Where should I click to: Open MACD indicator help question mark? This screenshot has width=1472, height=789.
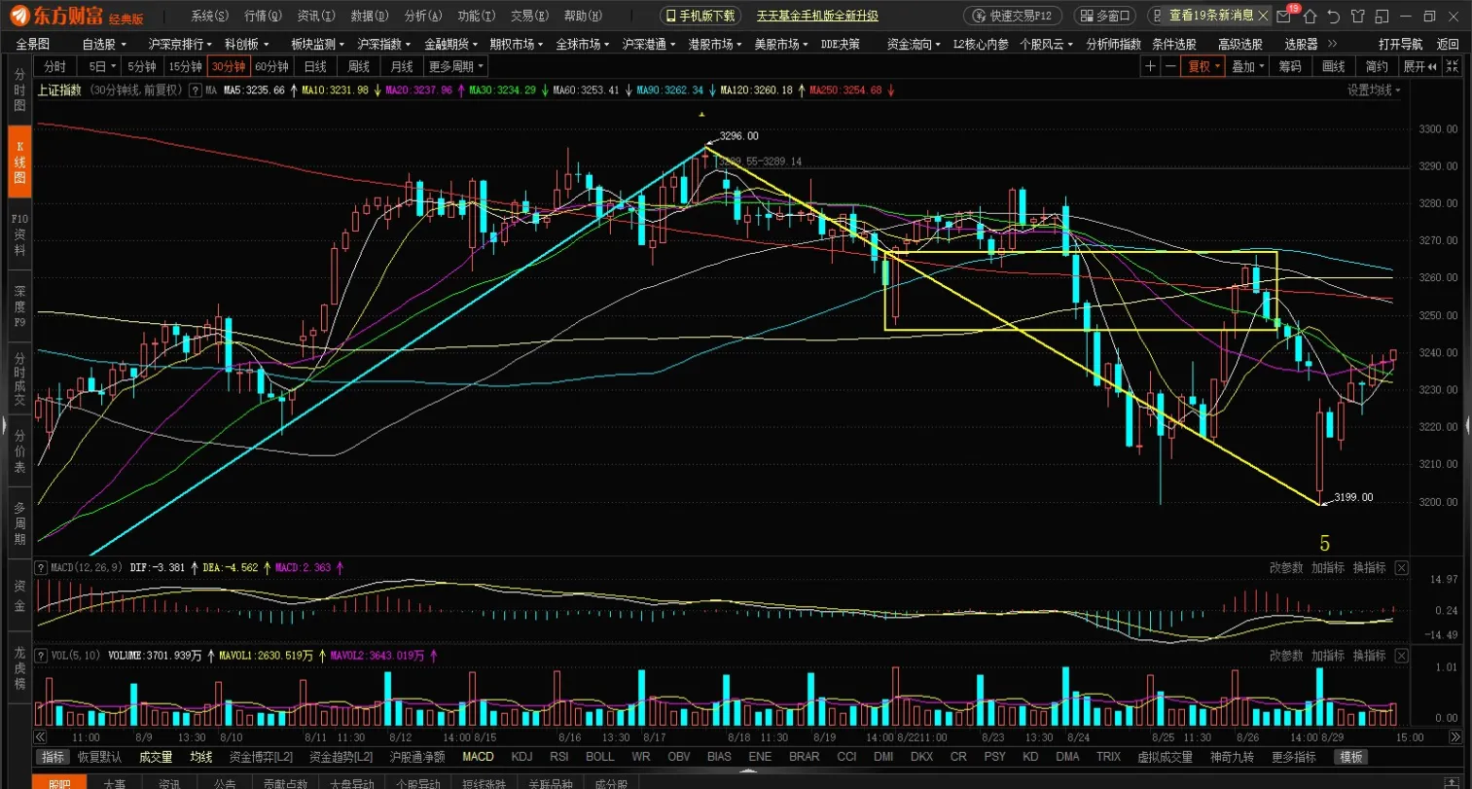coord(41,567)
